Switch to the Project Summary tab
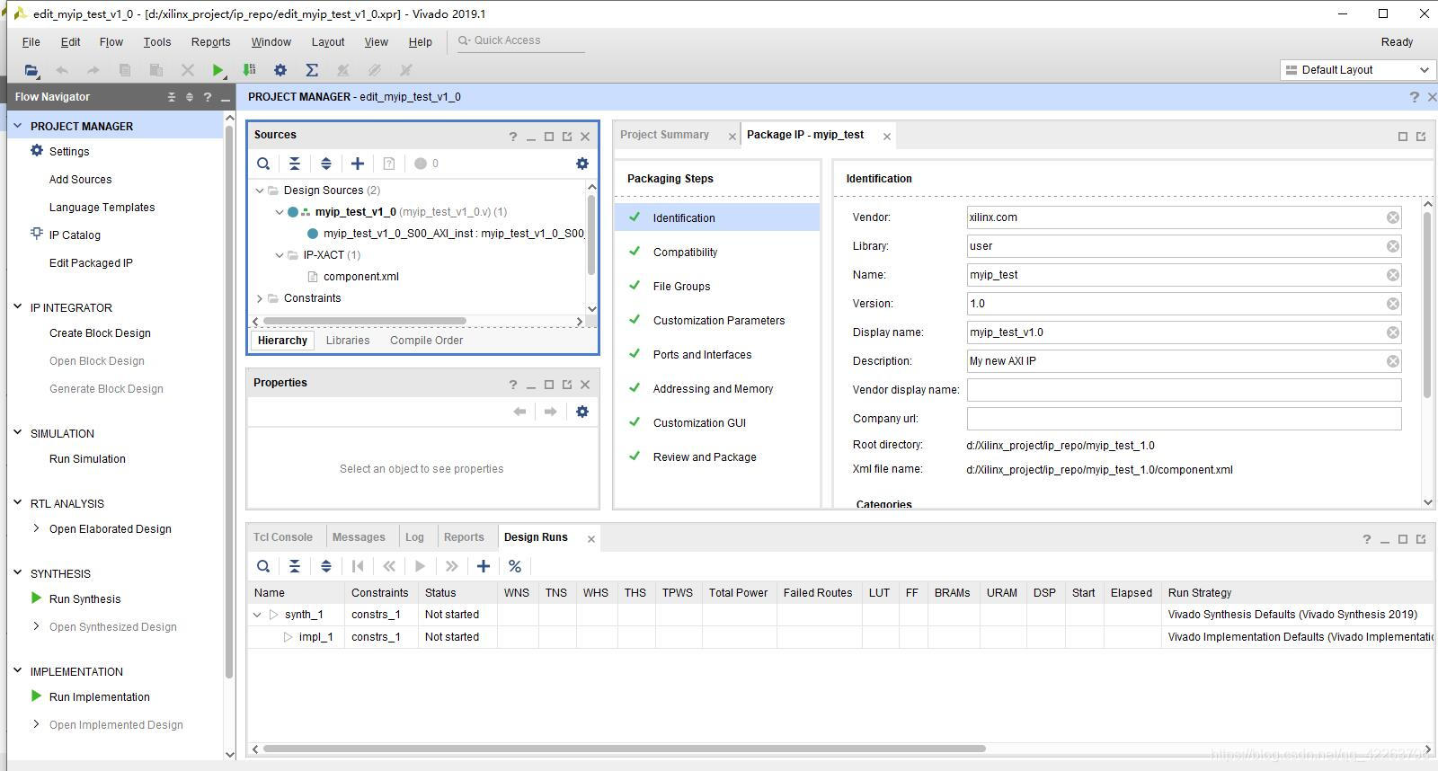Viewport: 1438px width, 771px height. 664,135
